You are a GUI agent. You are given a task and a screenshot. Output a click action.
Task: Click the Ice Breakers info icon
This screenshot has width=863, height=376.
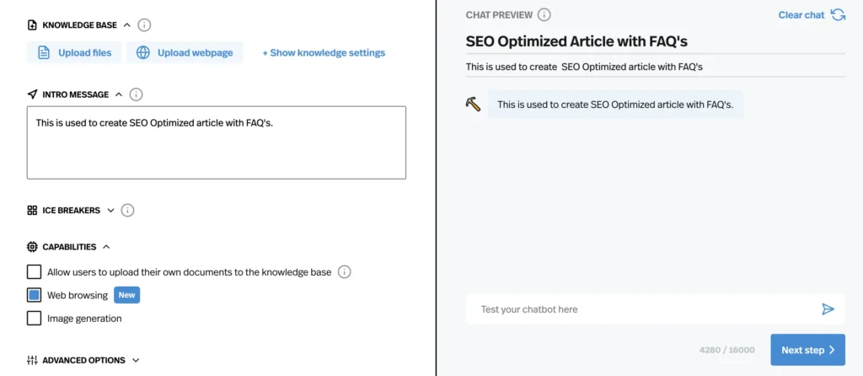(128, 210)
